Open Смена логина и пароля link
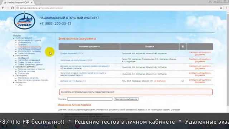The height and width of the screenshot is (129, 229). point(29,62)
